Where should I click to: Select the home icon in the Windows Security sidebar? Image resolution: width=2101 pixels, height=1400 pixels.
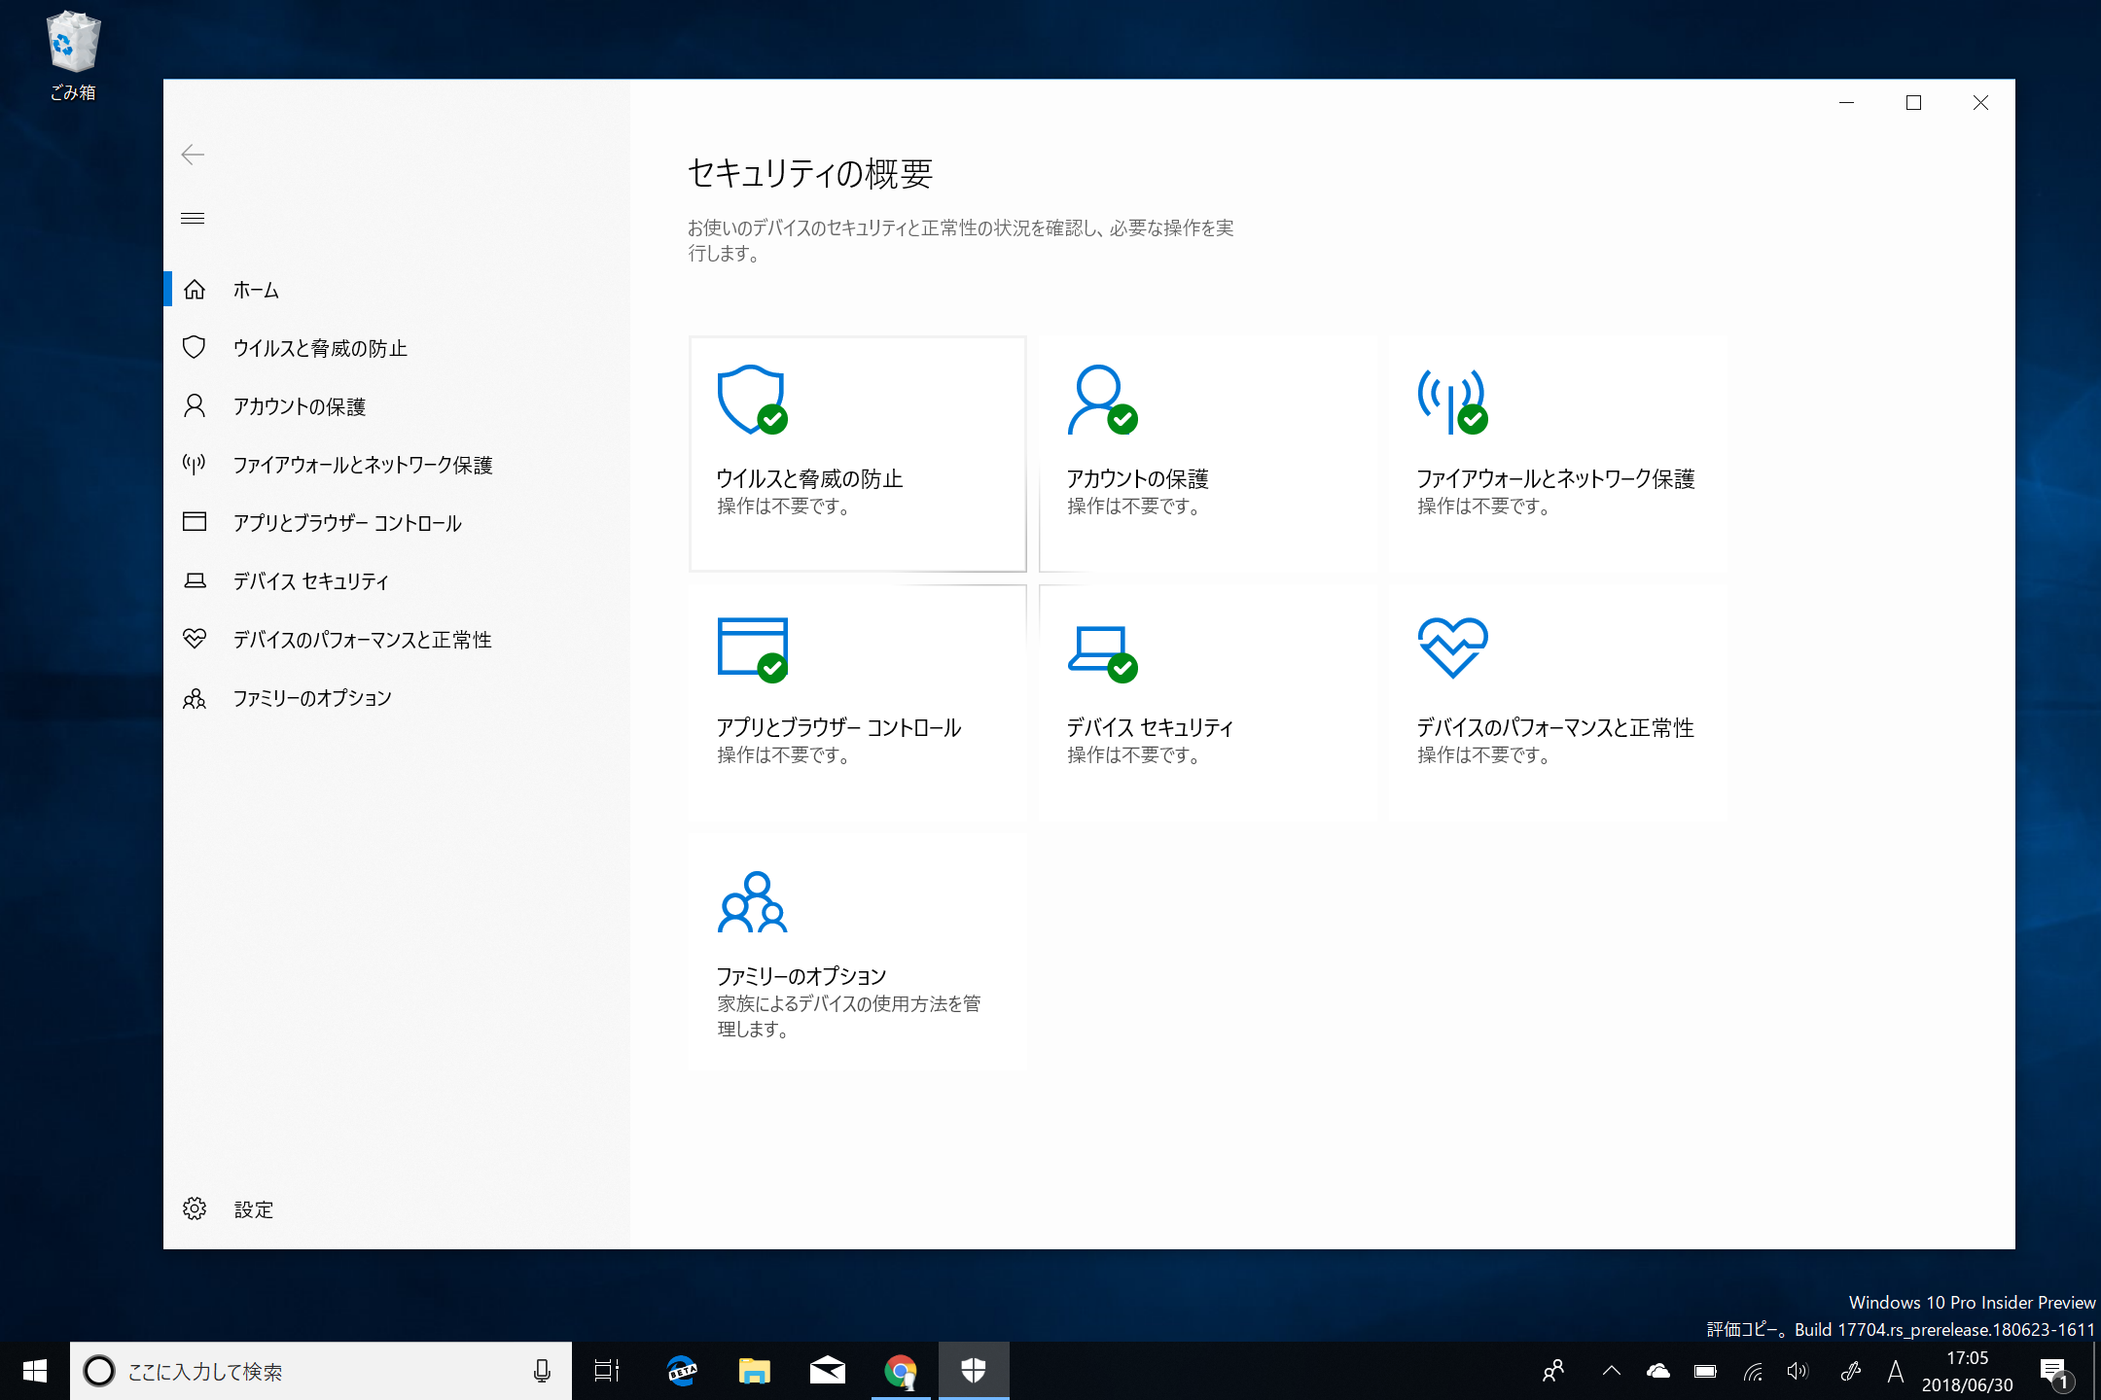(x=195, y=289)
